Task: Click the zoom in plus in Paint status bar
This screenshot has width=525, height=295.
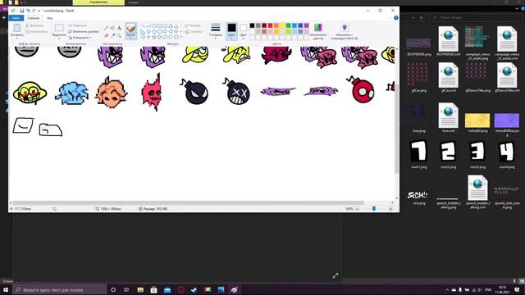Action: [390, 209]
